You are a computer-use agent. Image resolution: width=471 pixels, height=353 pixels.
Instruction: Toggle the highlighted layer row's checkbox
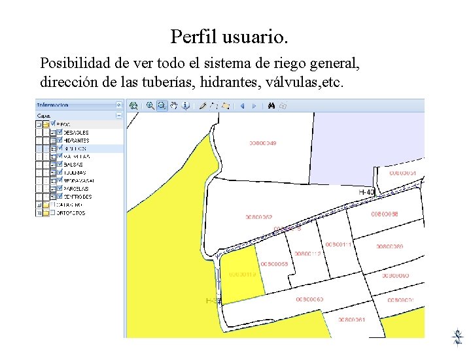[60, 148]
